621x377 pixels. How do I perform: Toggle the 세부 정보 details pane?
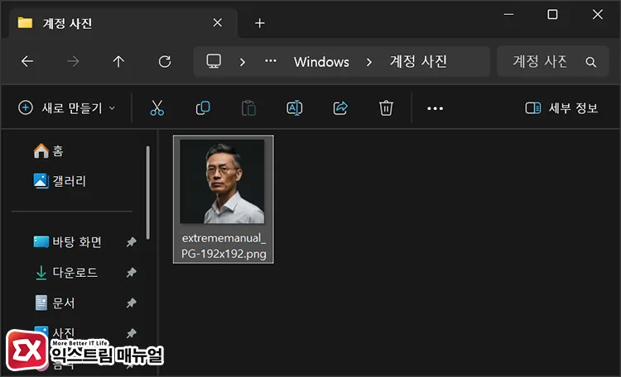[x=561, y=107]
